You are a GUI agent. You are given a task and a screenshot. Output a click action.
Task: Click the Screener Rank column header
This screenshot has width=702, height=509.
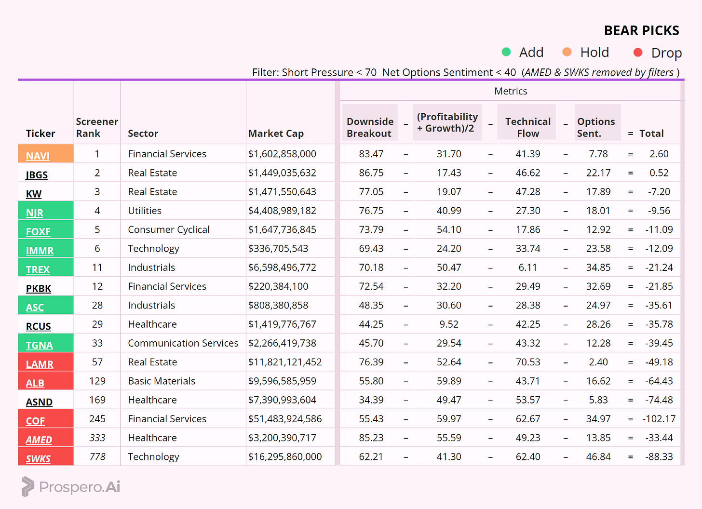click(97, 127)
